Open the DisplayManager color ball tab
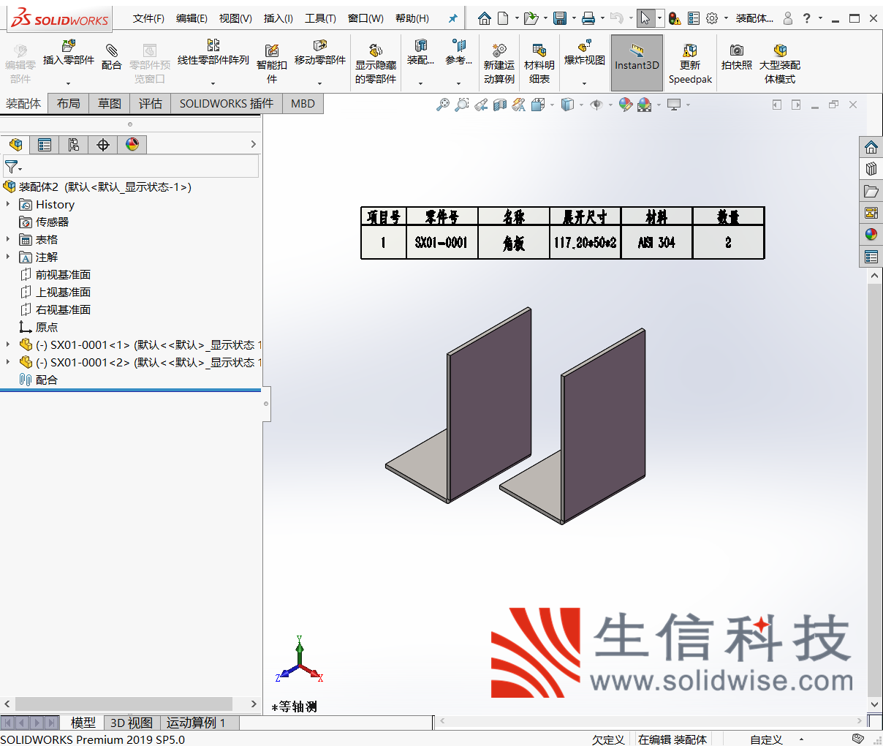This screenshot has height=746, width=883. [132, 145]
